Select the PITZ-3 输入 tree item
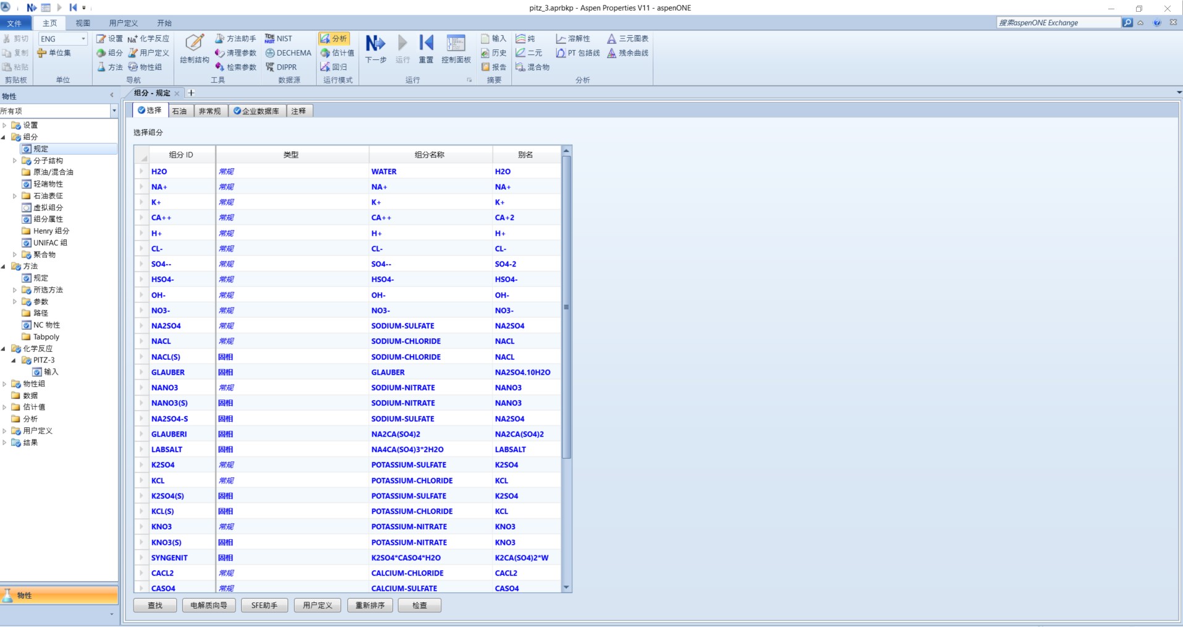The image size is (1183, 627). (x=45, y=372)
